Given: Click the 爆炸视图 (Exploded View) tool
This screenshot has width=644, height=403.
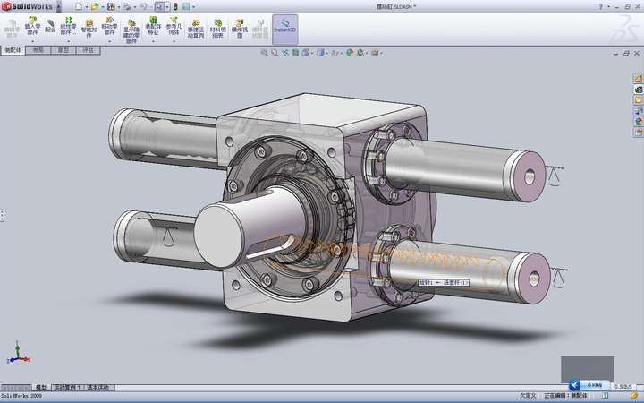Looking at the screenshot, I should point(240,29).
